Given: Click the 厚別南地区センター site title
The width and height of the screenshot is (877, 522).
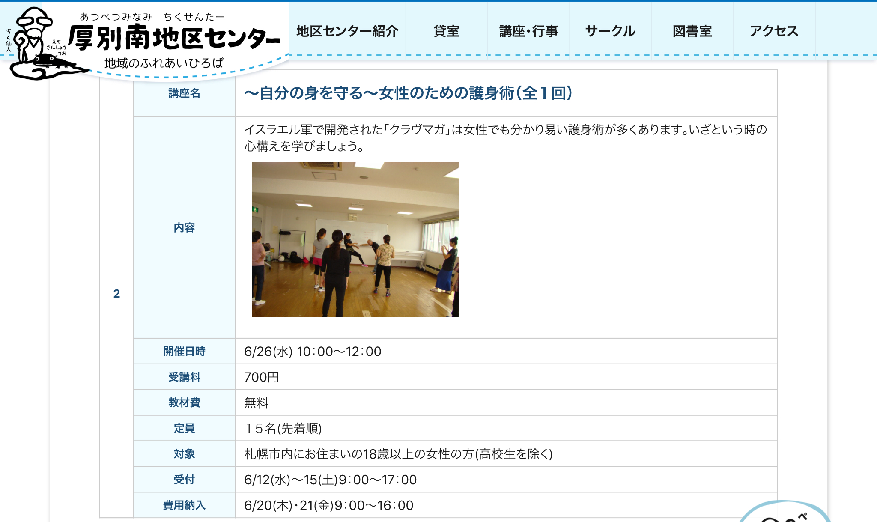Looking at the screenshot, I should 174,38.
